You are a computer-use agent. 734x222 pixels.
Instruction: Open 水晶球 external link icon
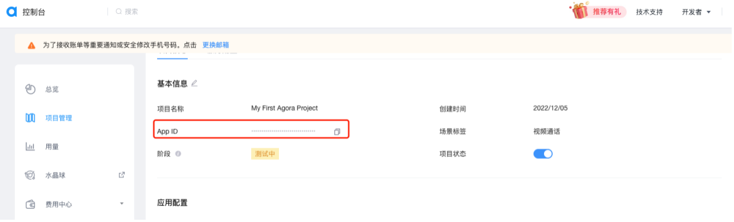122,175
